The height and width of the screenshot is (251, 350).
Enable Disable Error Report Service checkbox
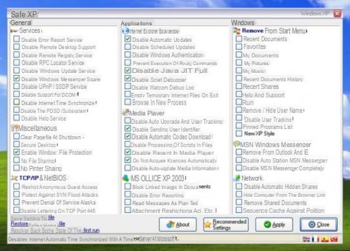coord(17,39)
